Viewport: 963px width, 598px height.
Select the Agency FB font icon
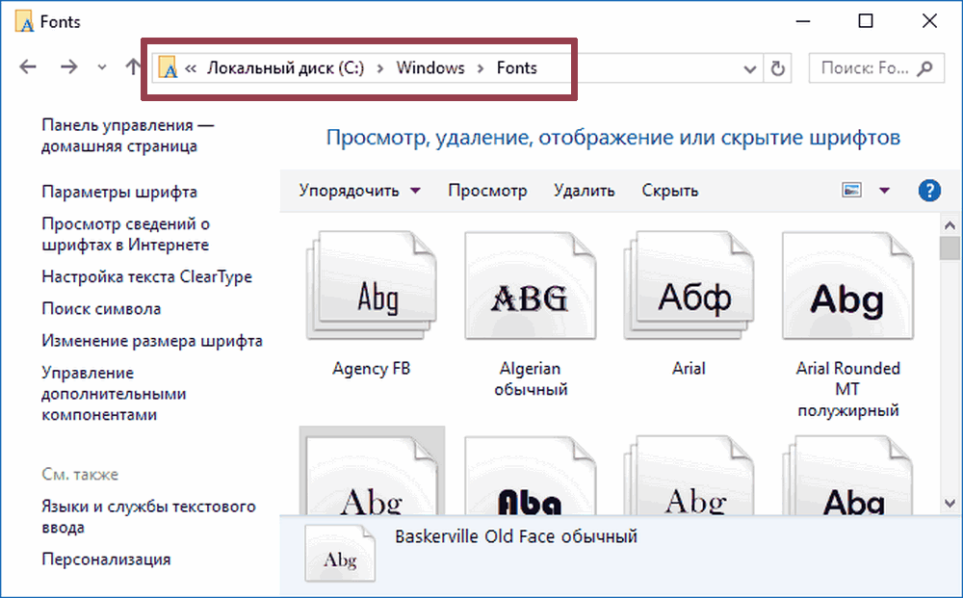click(x=372, y=292)
